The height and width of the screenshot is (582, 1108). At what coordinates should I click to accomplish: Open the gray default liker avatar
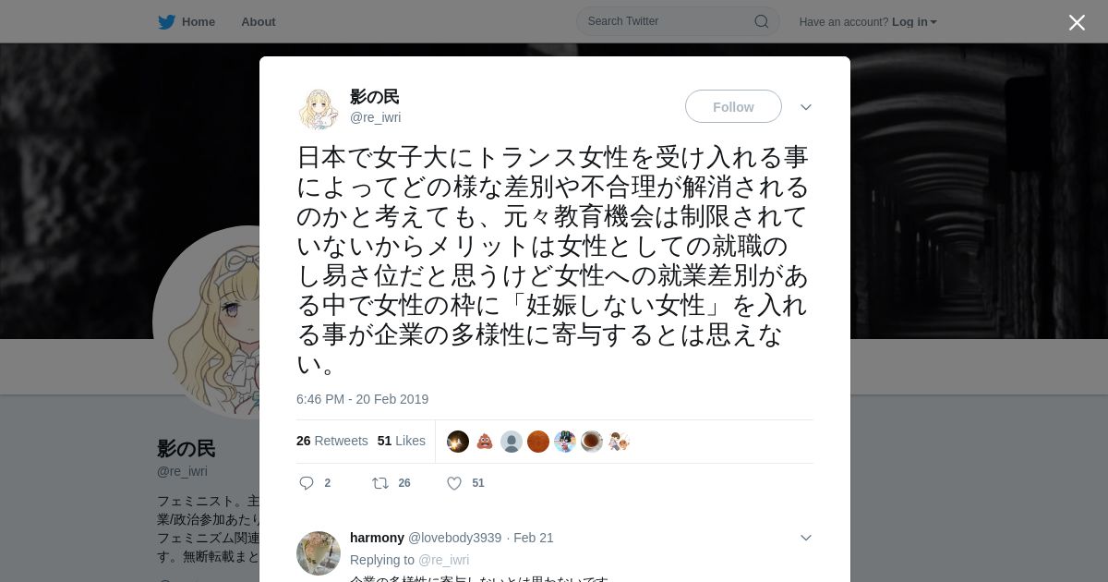point(512,442)
